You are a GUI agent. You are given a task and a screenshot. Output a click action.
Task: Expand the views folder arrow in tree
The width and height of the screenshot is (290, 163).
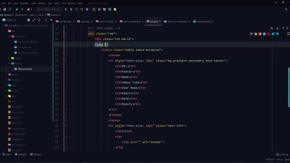(6, 96)
